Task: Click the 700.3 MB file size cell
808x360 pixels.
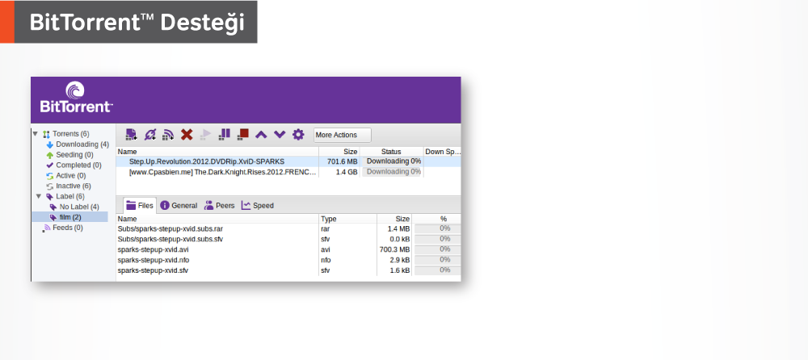Action: (x=395, y=249)
